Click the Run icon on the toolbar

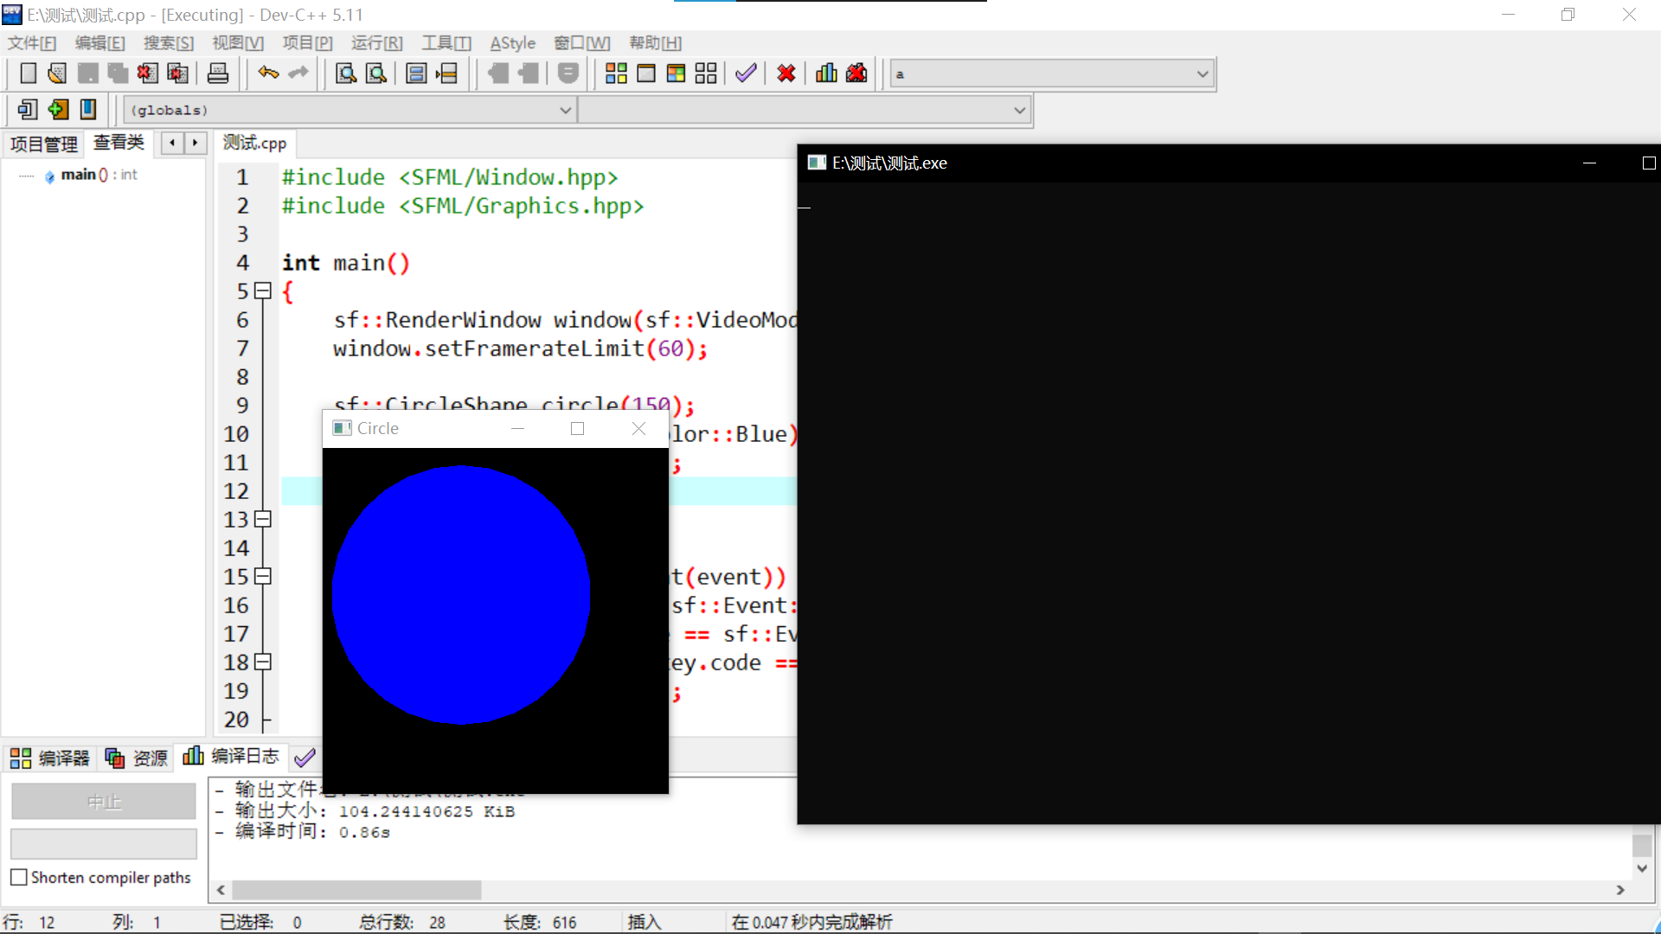coord(646,74)
